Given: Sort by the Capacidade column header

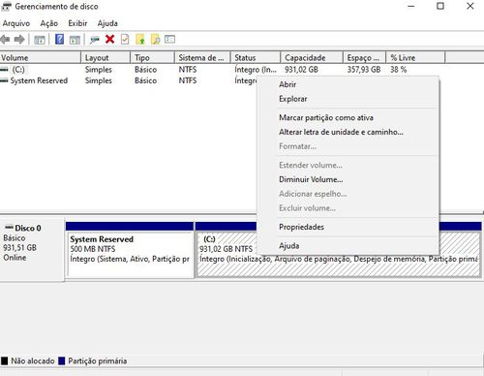Looking at the screenshot, I should [312, 58].
